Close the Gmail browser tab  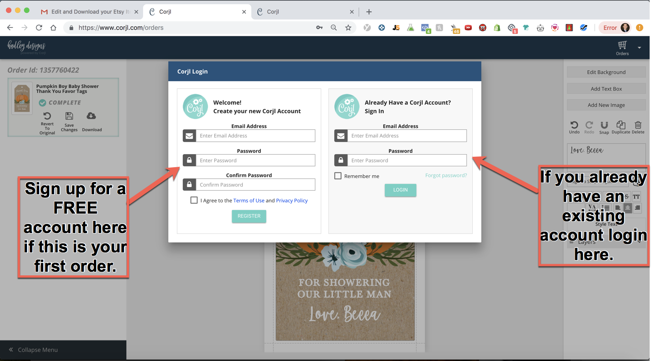(x=136, y=12)
